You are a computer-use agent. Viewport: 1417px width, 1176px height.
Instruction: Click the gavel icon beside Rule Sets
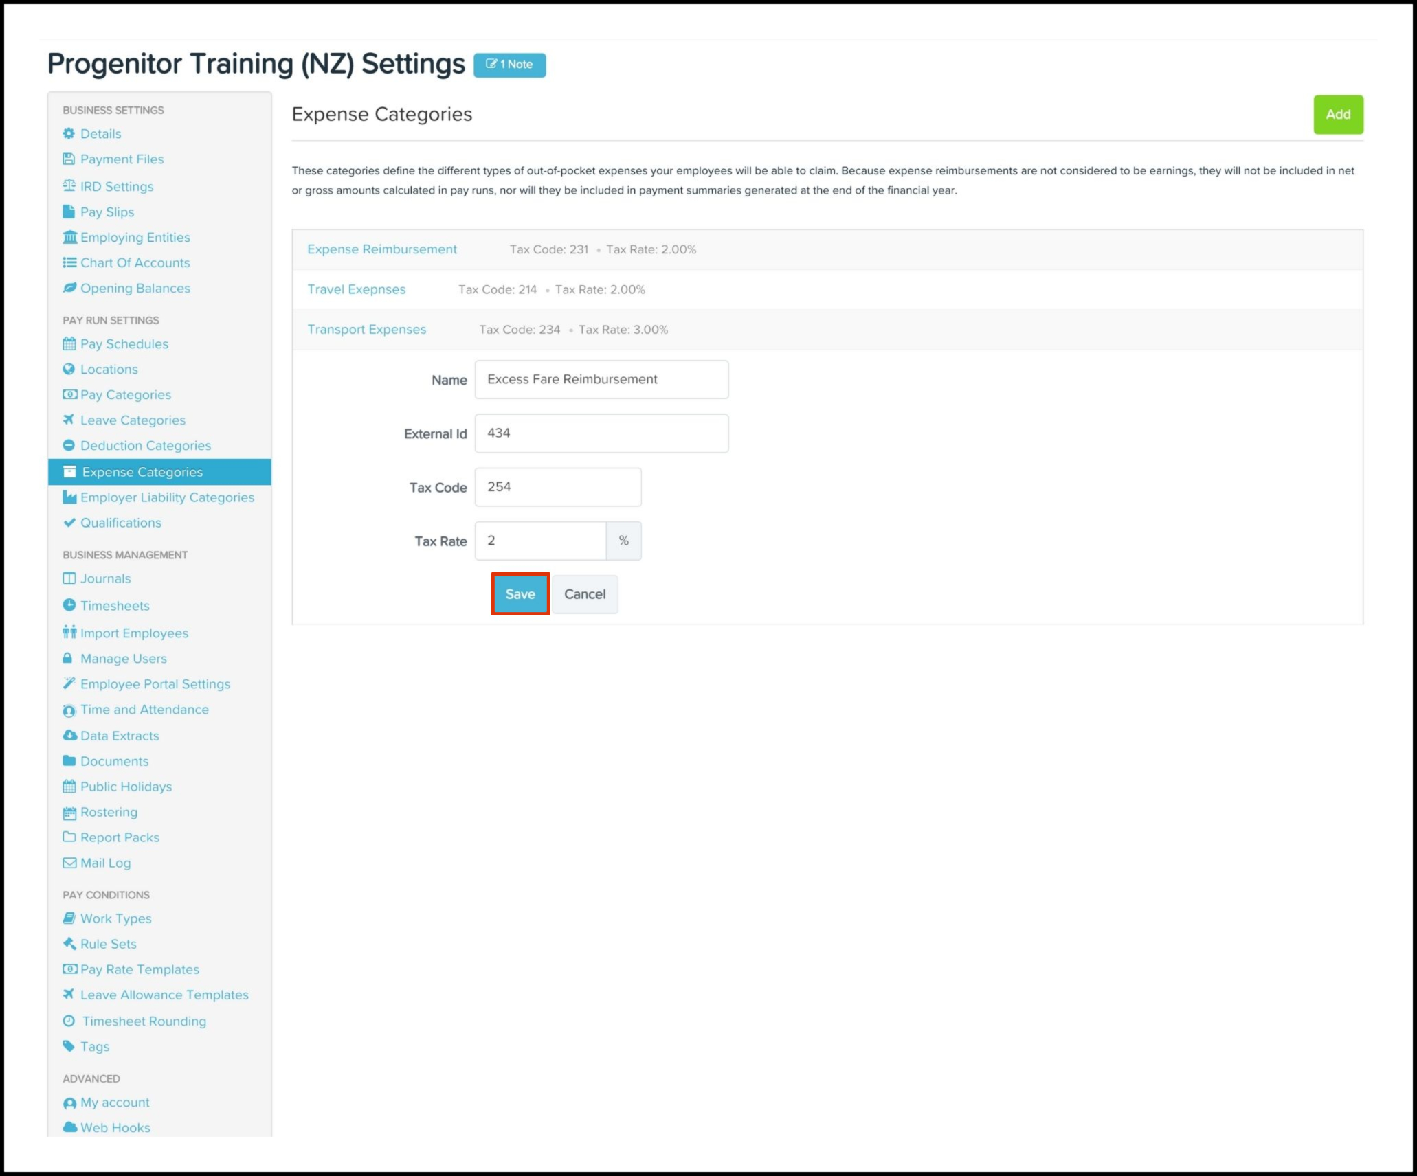69,944
